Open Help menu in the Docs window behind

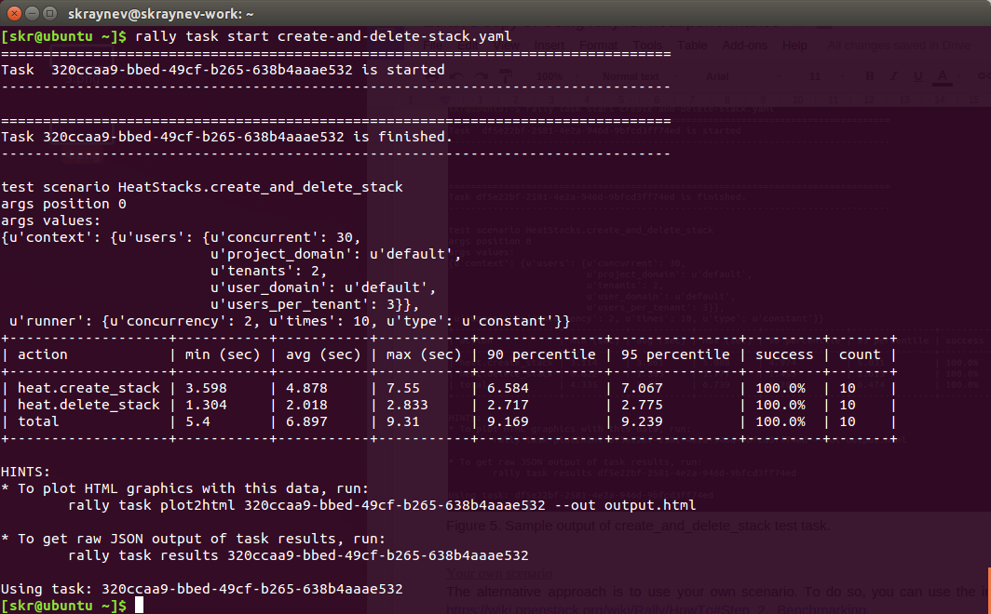[x=794, y=46]
